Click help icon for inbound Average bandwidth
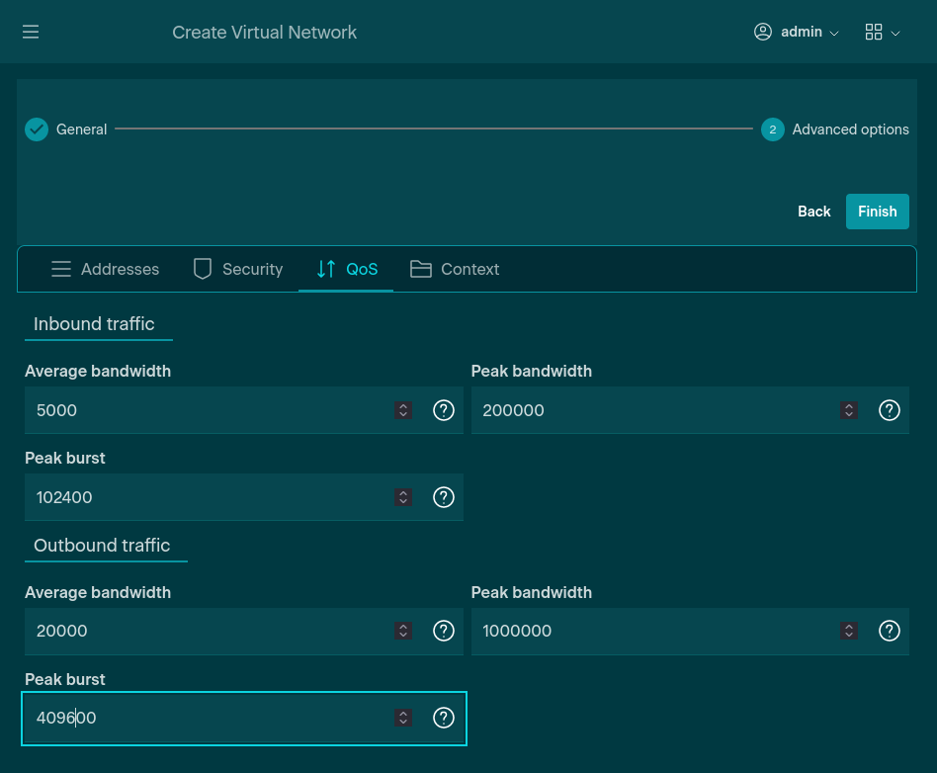 (x=444, y=410)
